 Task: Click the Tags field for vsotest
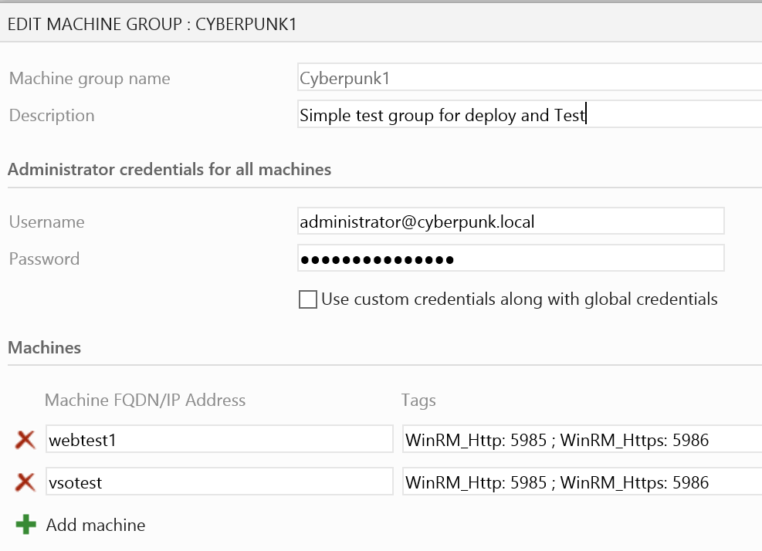[581, 483]
